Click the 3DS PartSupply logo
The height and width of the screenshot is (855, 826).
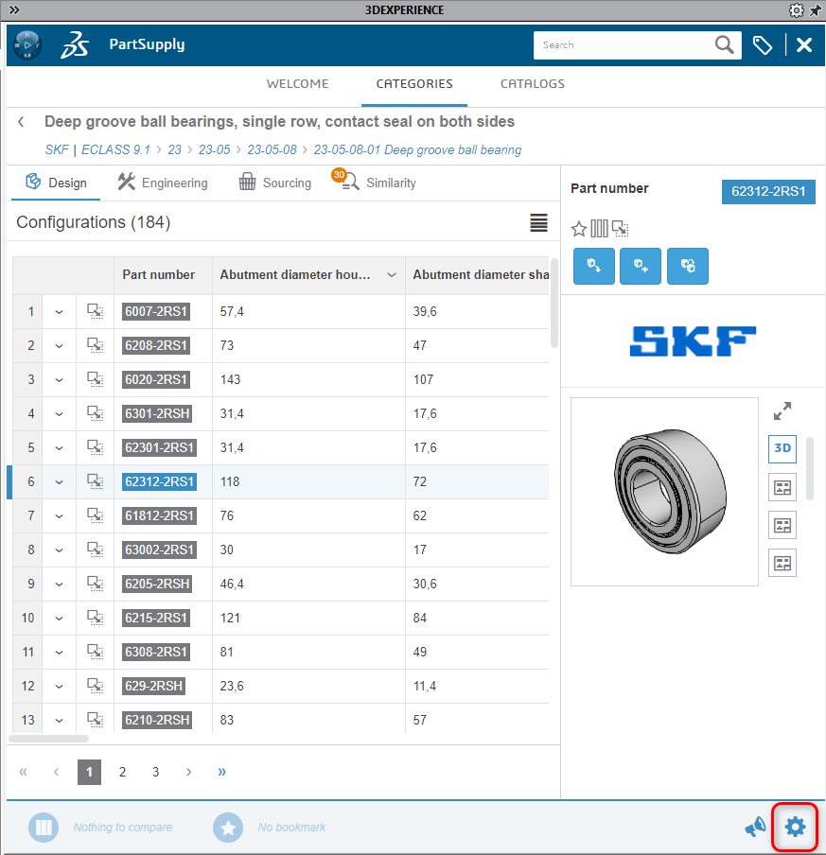(74, 44)
